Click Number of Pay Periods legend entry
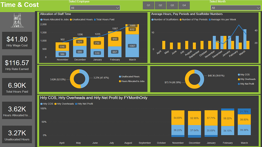 pos(194,19)
